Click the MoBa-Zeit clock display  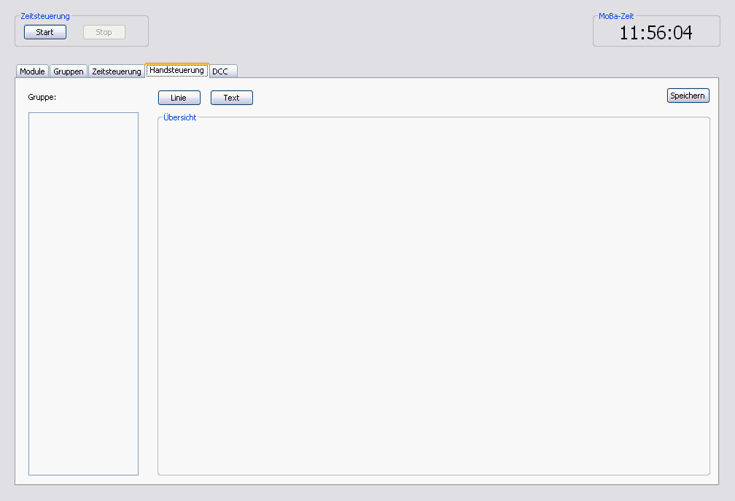pyautogui.click(x=656, y=33)
